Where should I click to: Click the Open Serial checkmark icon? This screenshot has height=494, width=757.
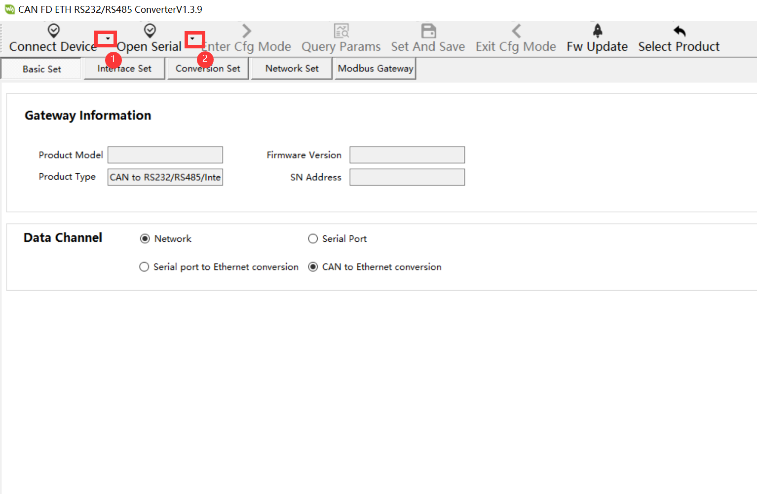click(x=150, y=31)
